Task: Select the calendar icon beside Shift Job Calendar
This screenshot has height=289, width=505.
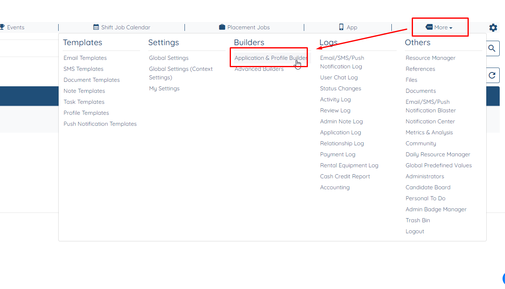Action: point(97,27)
